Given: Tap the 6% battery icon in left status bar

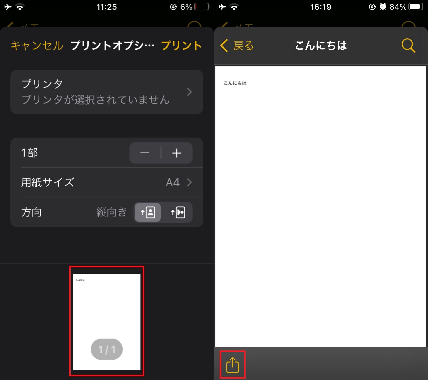Looking at the screenshot, I should point(202,7).
